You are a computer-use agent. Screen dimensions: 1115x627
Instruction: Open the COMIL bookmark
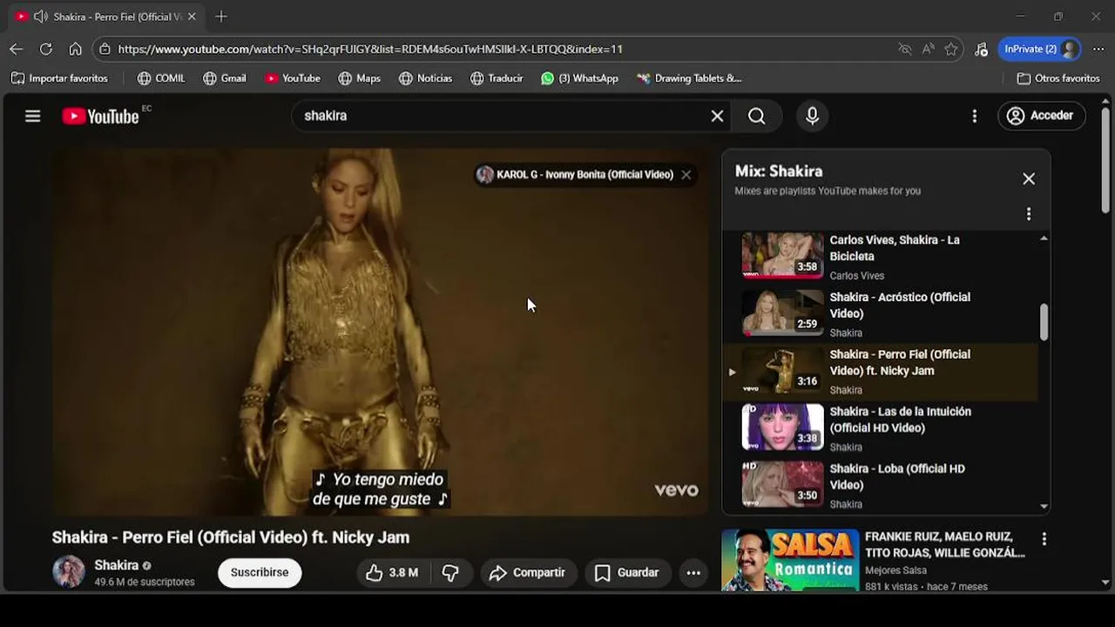(x=161, y=78)
